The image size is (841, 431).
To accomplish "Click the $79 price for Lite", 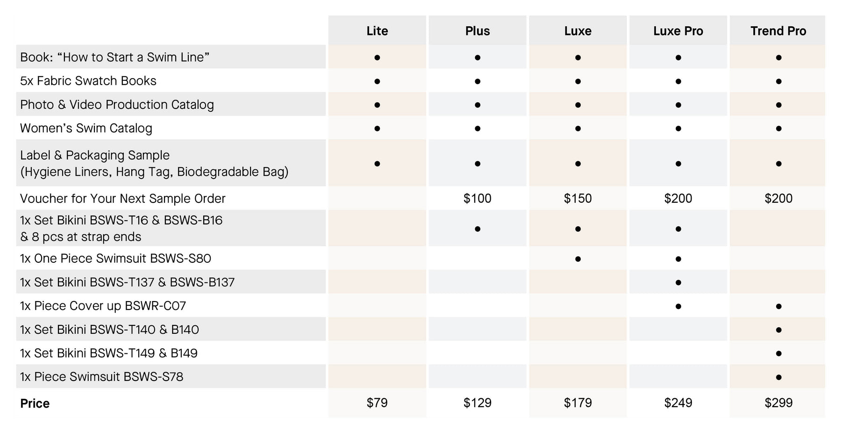I will [377, 403].
